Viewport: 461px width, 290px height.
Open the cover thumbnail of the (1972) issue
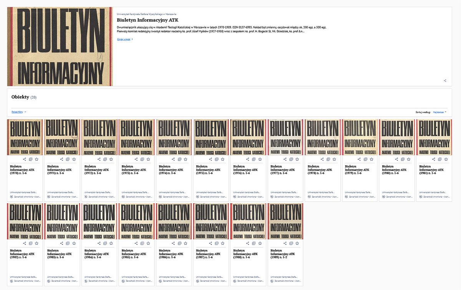(x=99, y=137)
